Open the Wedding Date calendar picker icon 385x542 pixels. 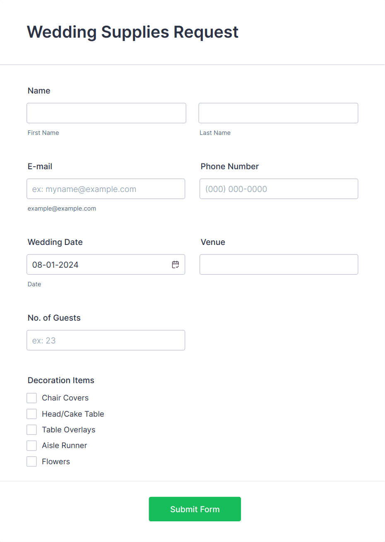coord(176,265)
